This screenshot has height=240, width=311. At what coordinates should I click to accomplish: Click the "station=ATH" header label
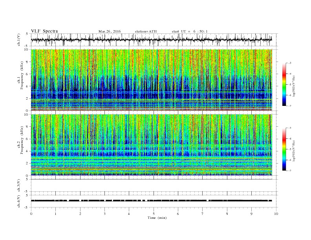point(146,31)
